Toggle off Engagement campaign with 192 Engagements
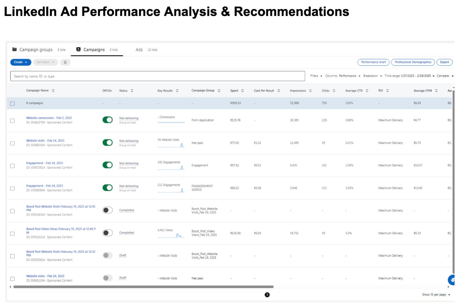This screenshot has height=303, width=459. [x=107, y=165]
